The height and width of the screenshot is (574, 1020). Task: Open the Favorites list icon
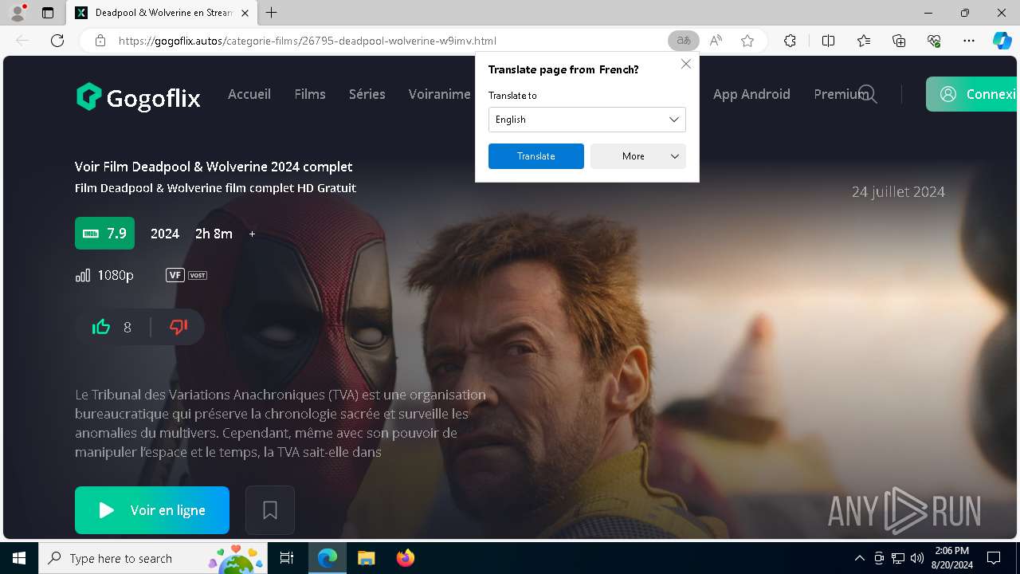click(x=864, y=41)
